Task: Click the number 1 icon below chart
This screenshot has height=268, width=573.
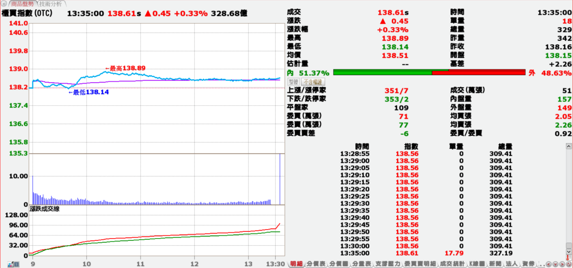Action: [17, 264]
